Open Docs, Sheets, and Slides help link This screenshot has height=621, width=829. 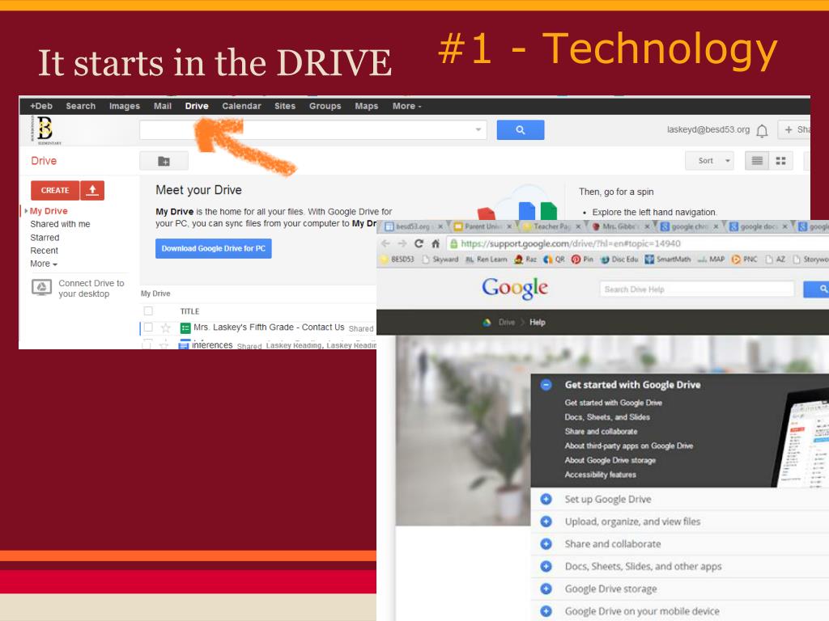(607, 417)
